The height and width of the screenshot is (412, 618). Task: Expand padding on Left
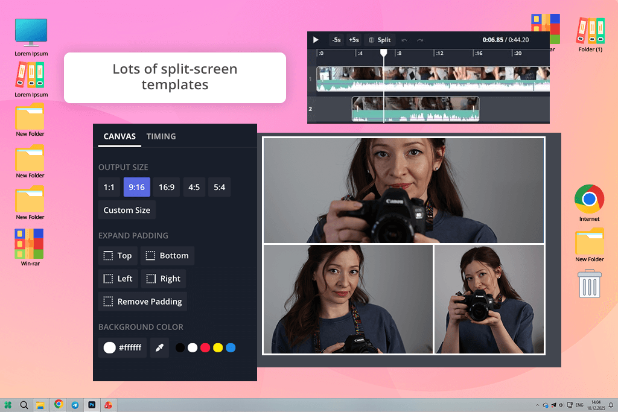pos(118,279)
